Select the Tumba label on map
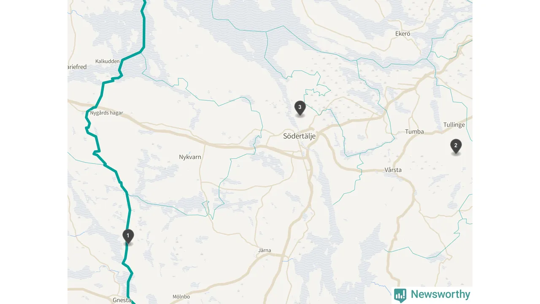540x304 pixels. coord(414,131)
